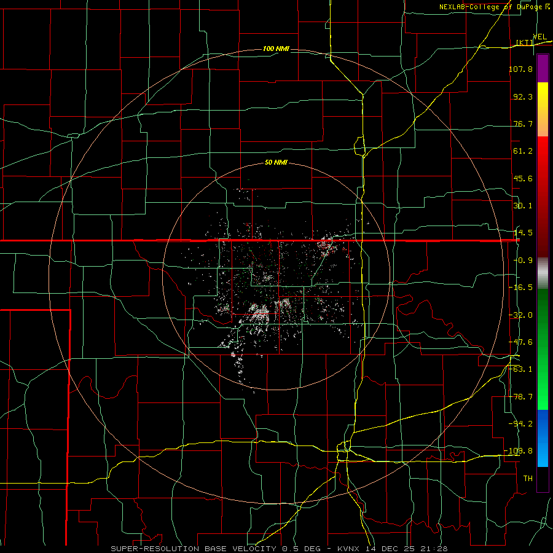The width and height of the screenshot is (553, 553).
Task: Click the 14.5 velocity scale value
Action: (x=523, y=233)
